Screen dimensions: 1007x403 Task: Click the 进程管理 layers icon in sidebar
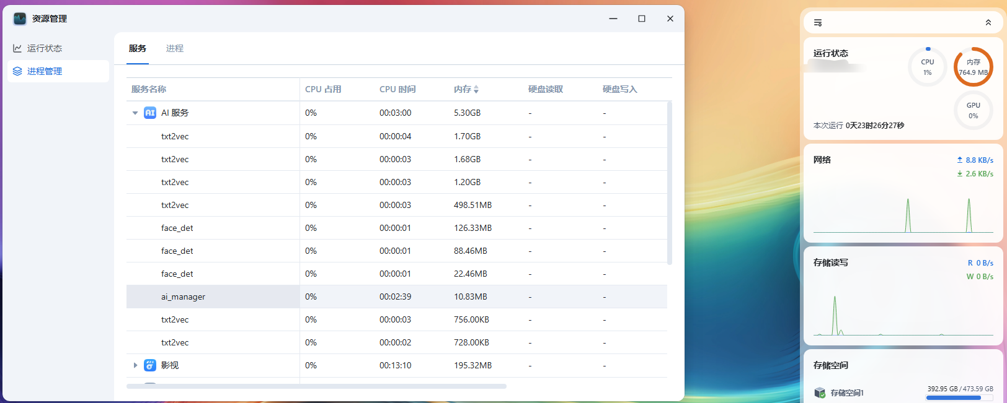pos(17,71)
